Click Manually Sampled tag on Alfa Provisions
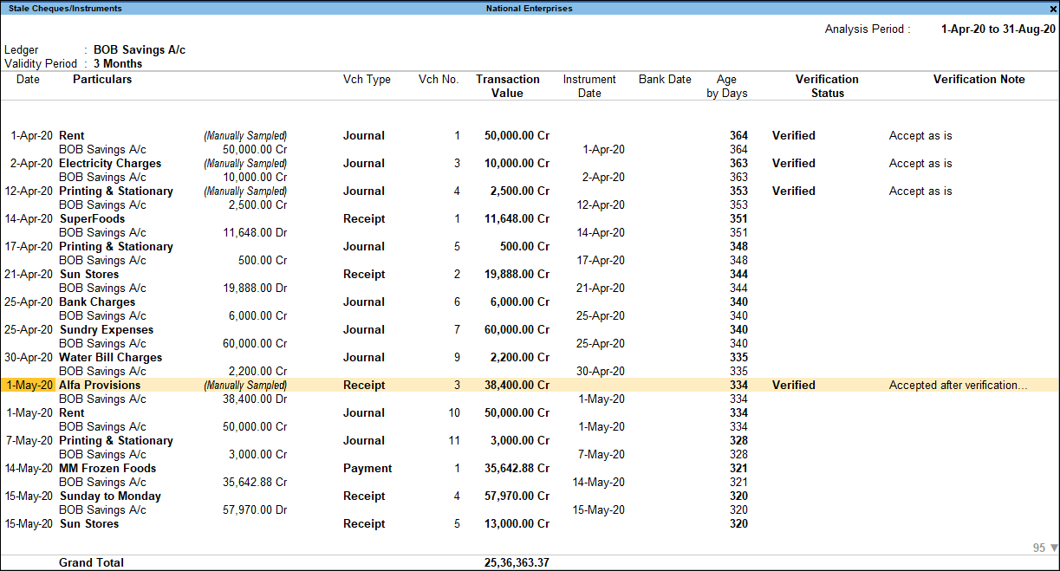1060x571 pixels. click(245, 386)
